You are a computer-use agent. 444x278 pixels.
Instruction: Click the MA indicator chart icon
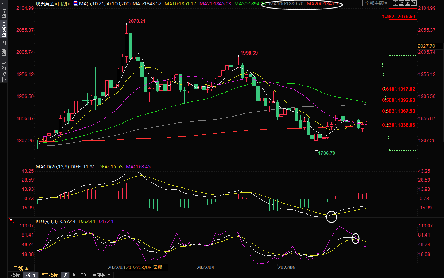pos(75,3)
